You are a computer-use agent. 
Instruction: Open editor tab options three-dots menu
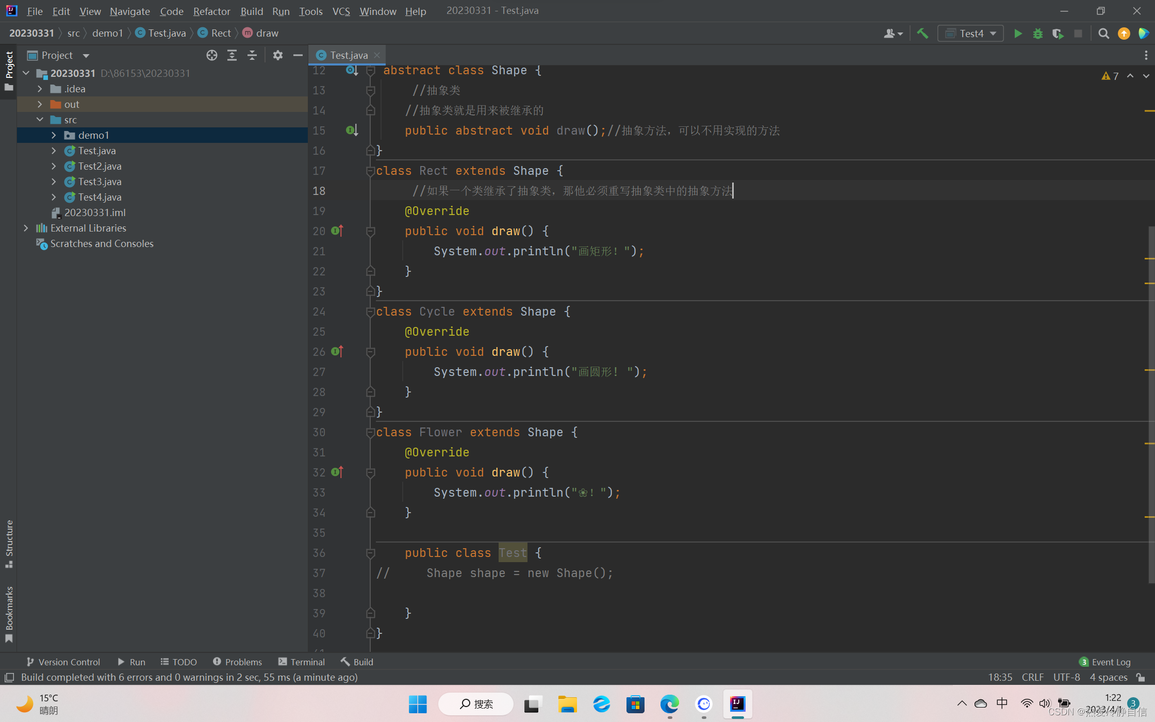point(1146,55)
